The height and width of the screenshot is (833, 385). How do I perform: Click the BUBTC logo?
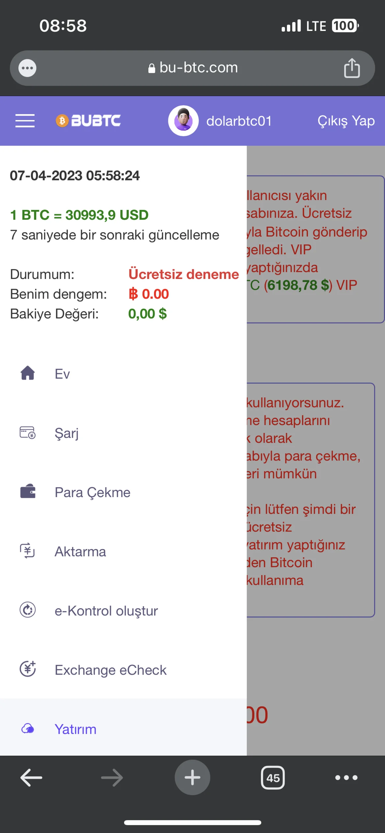tap(88, 121)
